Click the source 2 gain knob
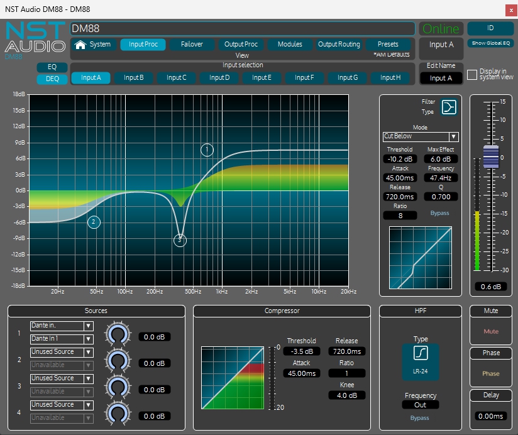518x435 pixels. click(x=118, y=360)
